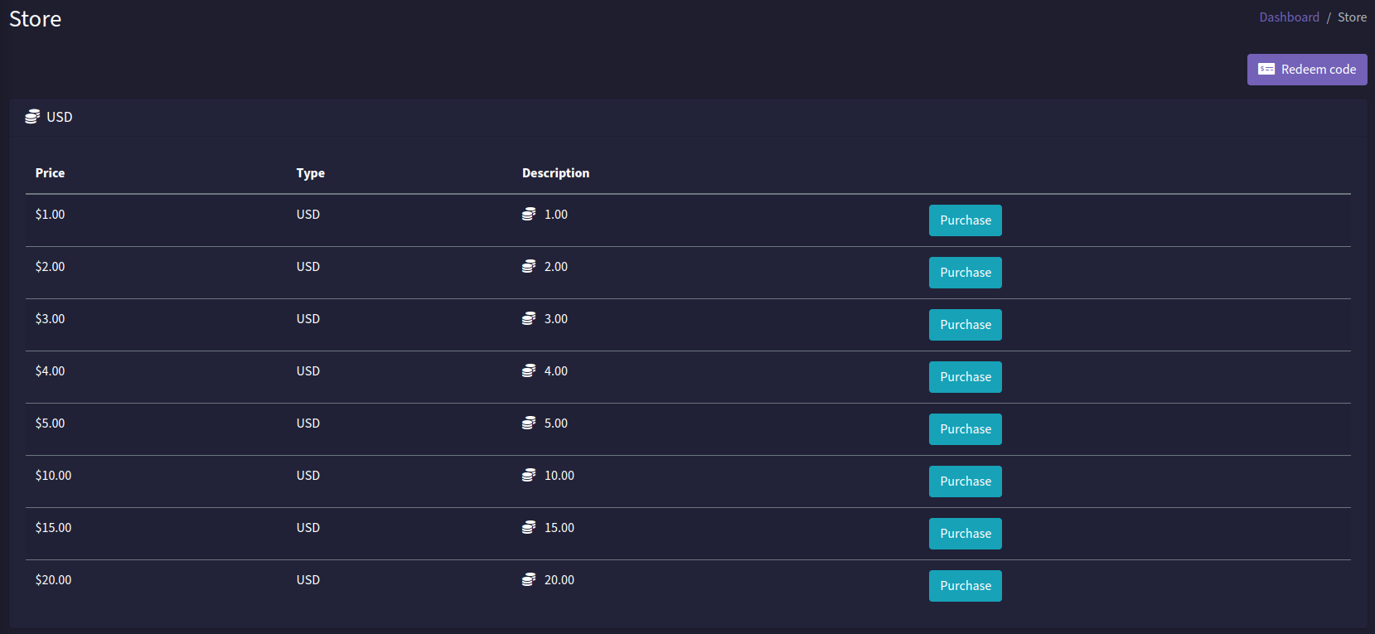Click the coins icon next to 3.00
This screenshot has height=634, width=1375.
(x=529, y=319)
